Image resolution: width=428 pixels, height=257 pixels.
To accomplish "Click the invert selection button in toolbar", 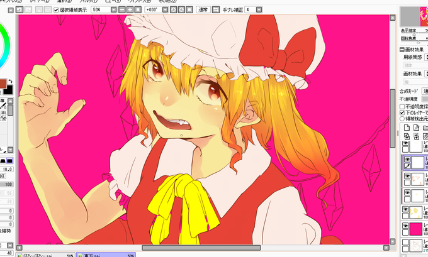I will coord(47,10).
